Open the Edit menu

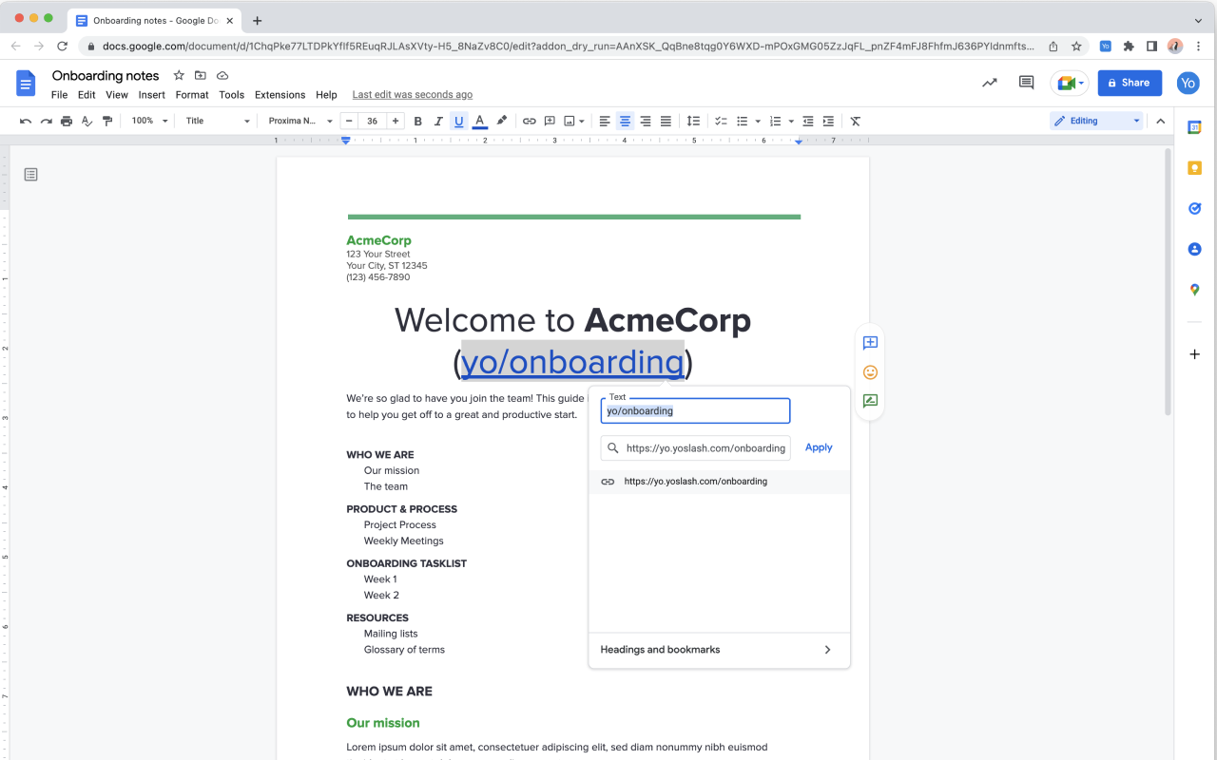87,95
